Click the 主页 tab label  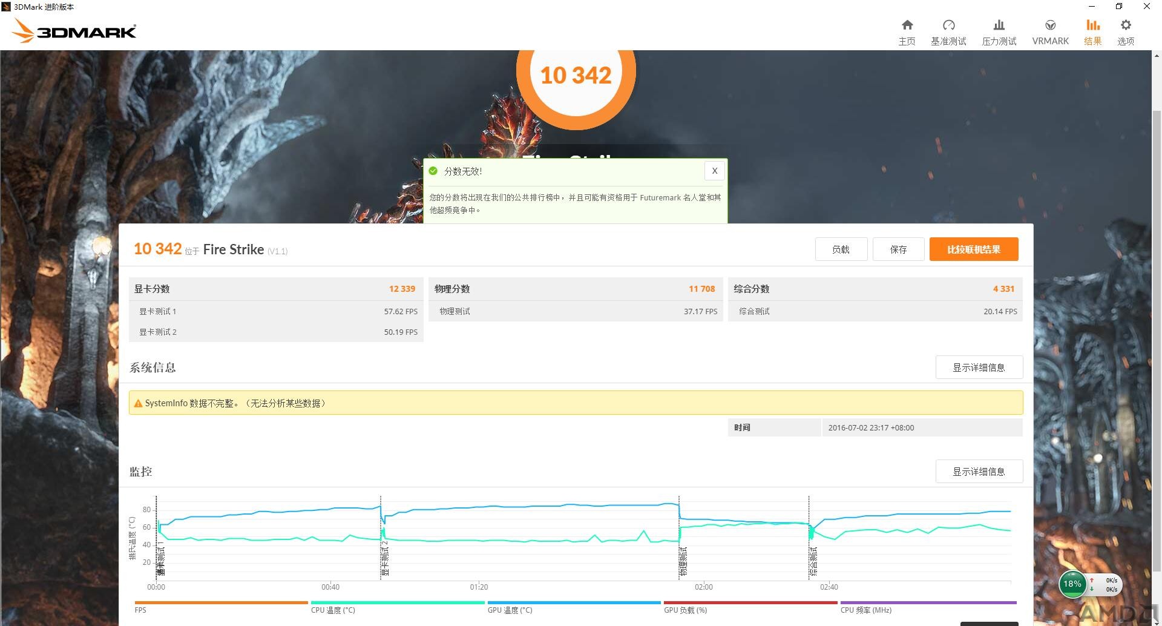tap(907, 41)
